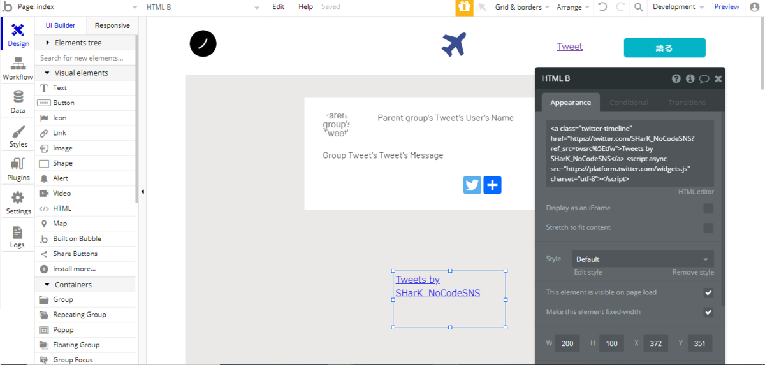Image resolution: width=765 pixels, height=365 pixels.
Task: Close the HTML B property panel
Action: 718,79
